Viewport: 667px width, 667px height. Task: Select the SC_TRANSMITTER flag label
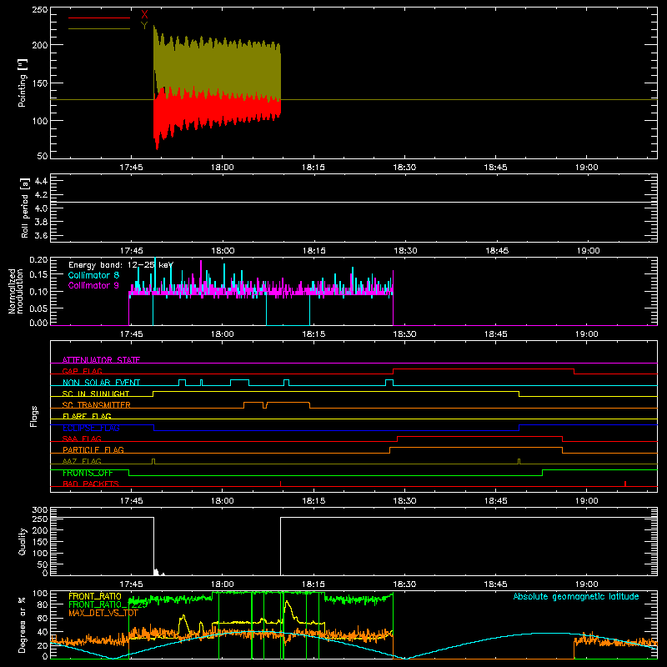pyautogui.click(x=97, y=405)
